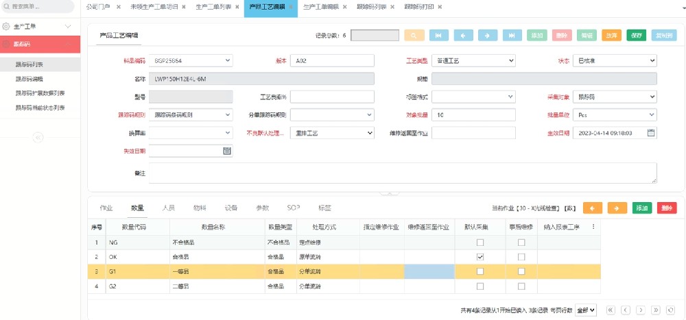Open the 工艺类型 dropdown showing 普通工艺
686x320 pixels.
tap(473, 61)
